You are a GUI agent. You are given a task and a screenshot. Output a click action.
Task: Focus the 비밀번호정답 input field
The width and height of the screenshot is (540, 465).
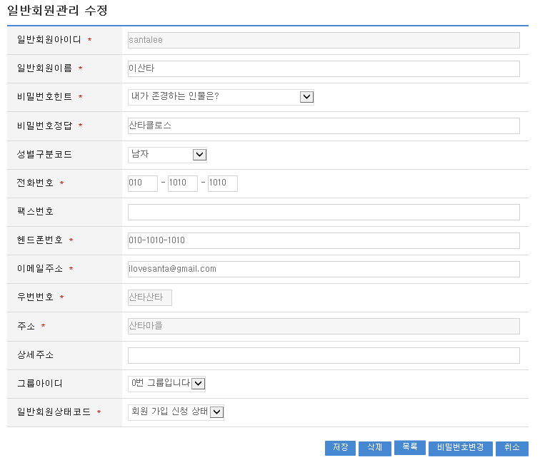point(323,126)
